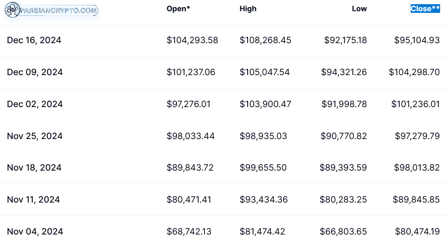This screenshot has width=448, height=242.
Task: Select the High column header
Action: click(x=248, y=9)
